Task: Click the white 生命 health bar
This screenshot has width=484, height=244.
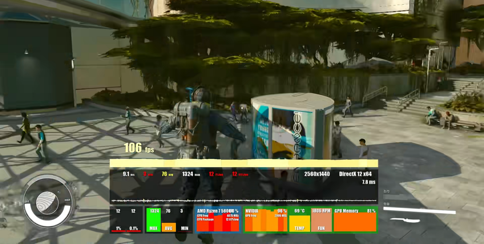Action: tap(419, 210)
